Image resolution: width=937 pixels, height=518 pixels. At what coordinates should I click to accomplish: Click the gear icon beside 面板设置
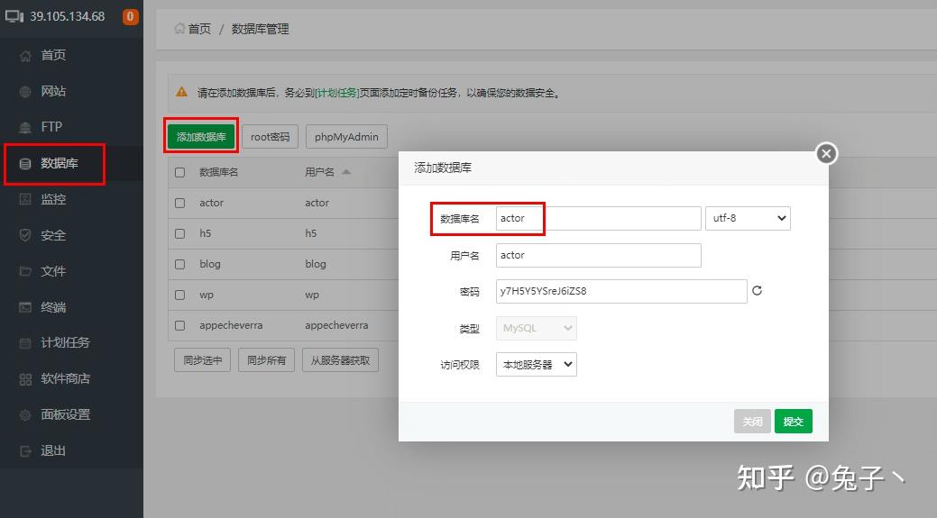click(x=25, y=414)
